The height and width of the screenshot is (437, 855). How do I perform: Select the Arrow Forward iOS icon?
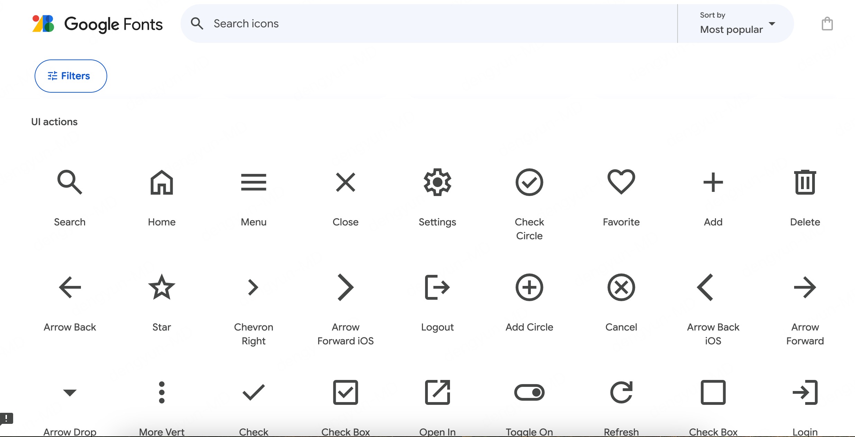coord(346,287)
